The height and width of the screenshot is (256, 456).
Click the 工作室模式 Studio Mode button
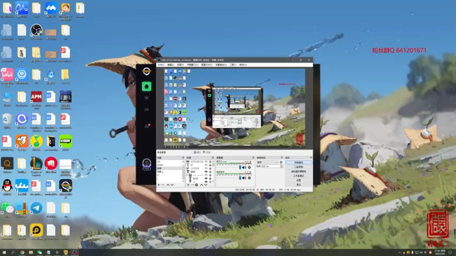tap(299, 176)
